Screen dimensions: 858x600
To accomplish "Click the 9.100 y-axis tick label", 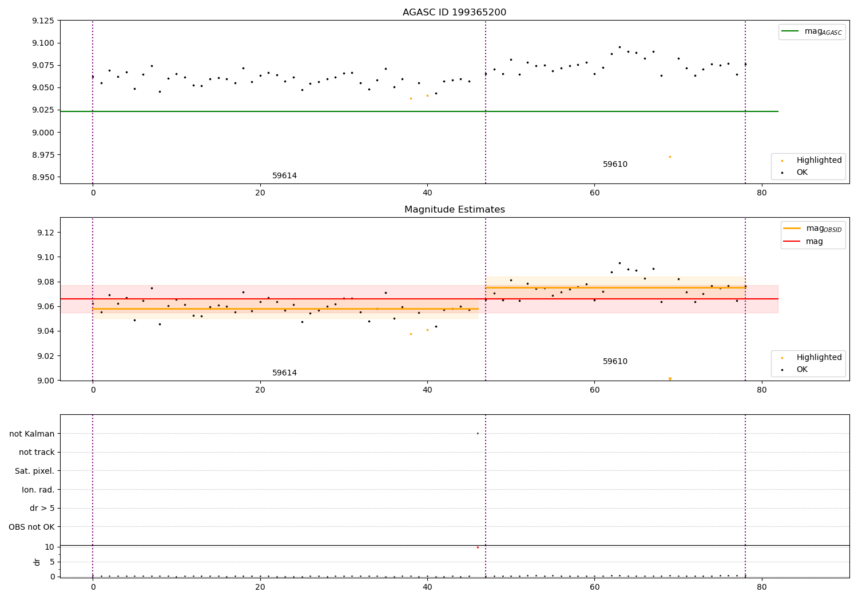I will (x=43, y=43).
